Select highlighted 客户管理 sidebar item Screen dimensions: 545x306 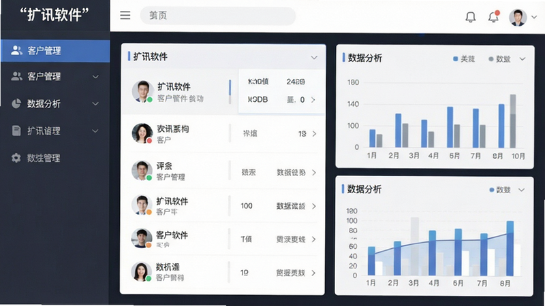[x=55, y=50]
